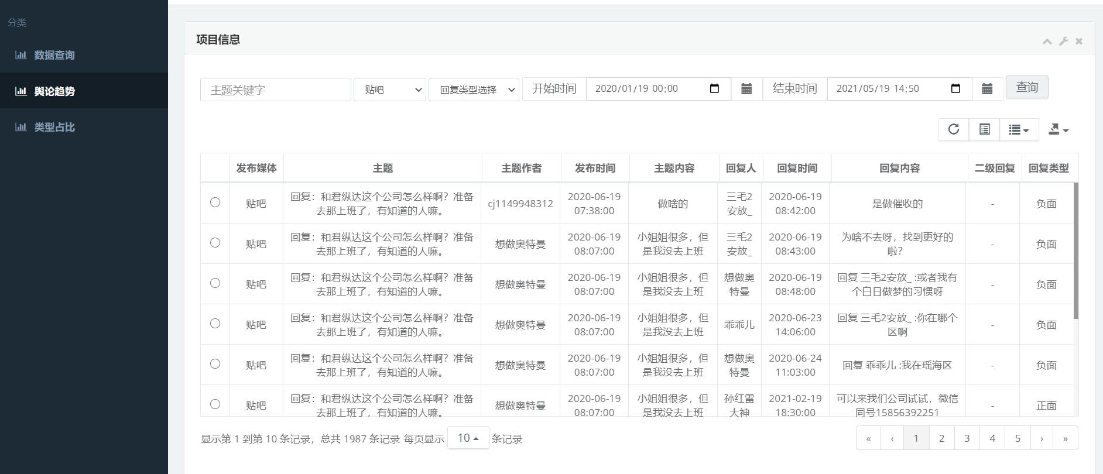Viewport: 1103px width, 474px height.
Task: Click the 查询 button
Action: point(1027,87)
